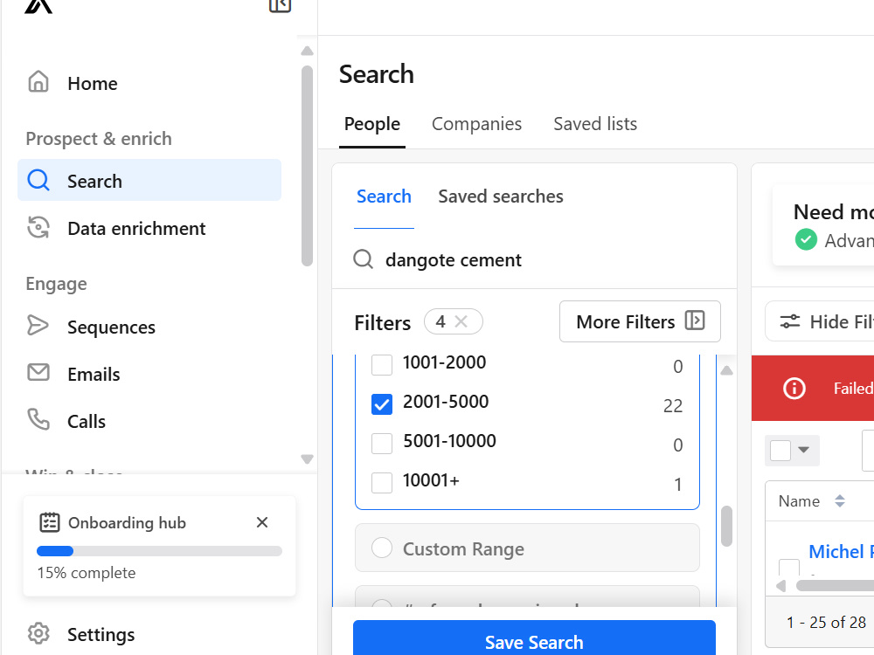874x655 pixels.
Task: Click the sidebar scroll-down arrow
Action: (307, 459)
